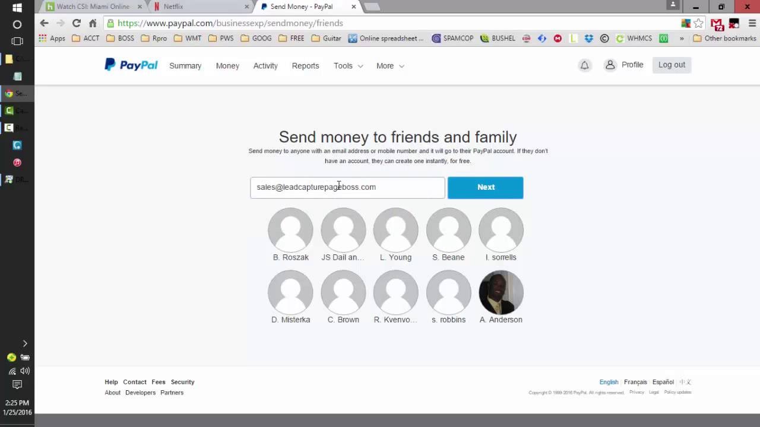Click the browser Home icon

[93, 23]
